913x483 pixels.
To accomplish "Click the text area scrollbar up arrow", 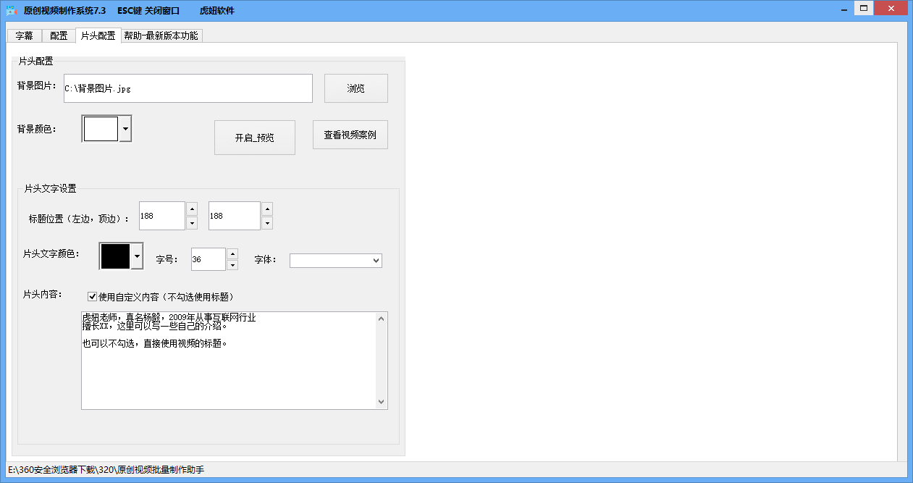I will pos(382,318).
